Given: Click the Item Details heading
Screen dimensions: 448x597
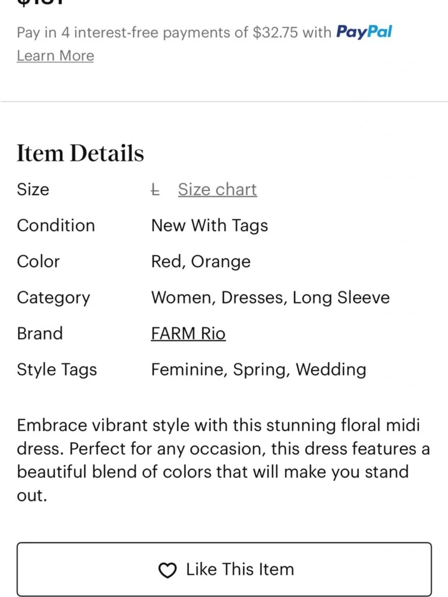Looking at the screenshot, I should [x=80, y=153].
